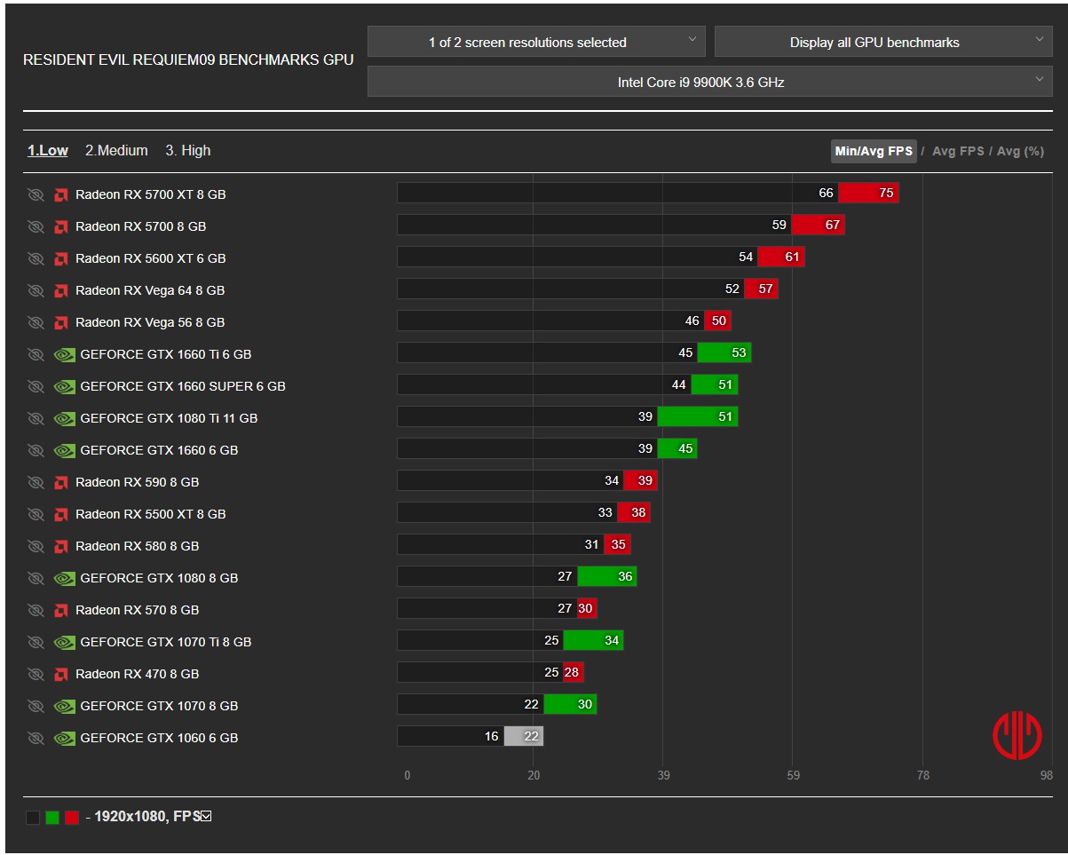The width and height of the screenshot is (1068, 855).
Task: Hide the Radeon RX Vega 56 row
Action: [36, 322]
